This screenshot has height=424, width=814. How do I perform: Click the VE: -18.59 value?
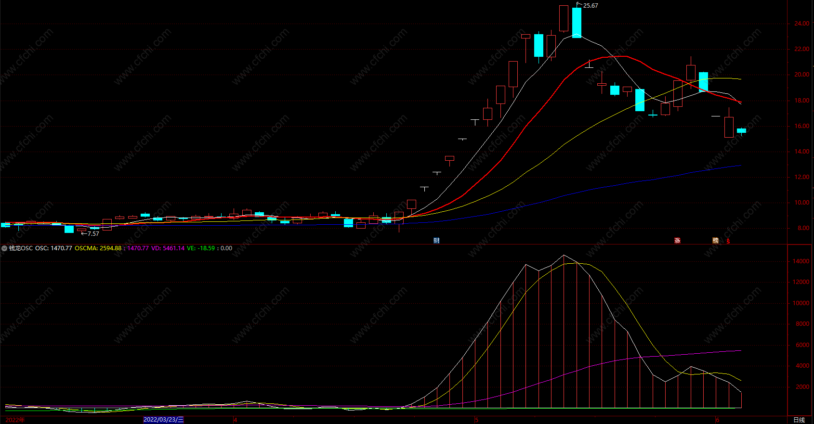(x=201, y=248)
